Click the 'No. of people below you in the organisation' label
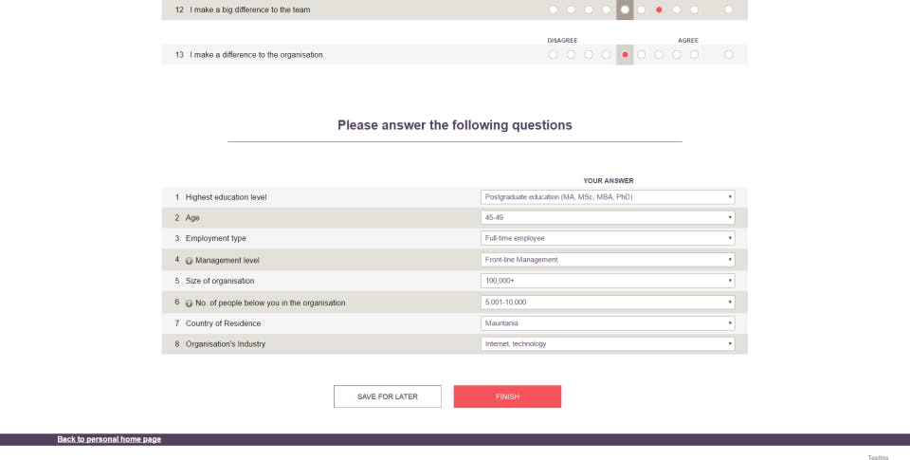Viewport: 910px width, 460px height. [x=270, y=303]
